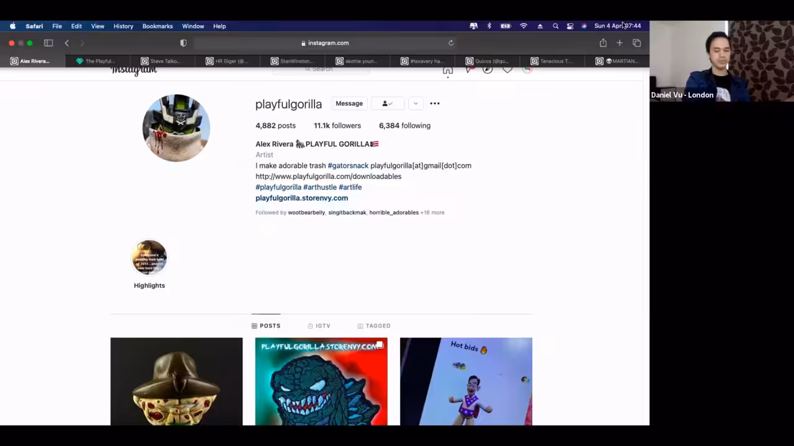This screenshot has height=446, width=794.
Task: Switch to the TAGGED tab
Action: point(373,326)
